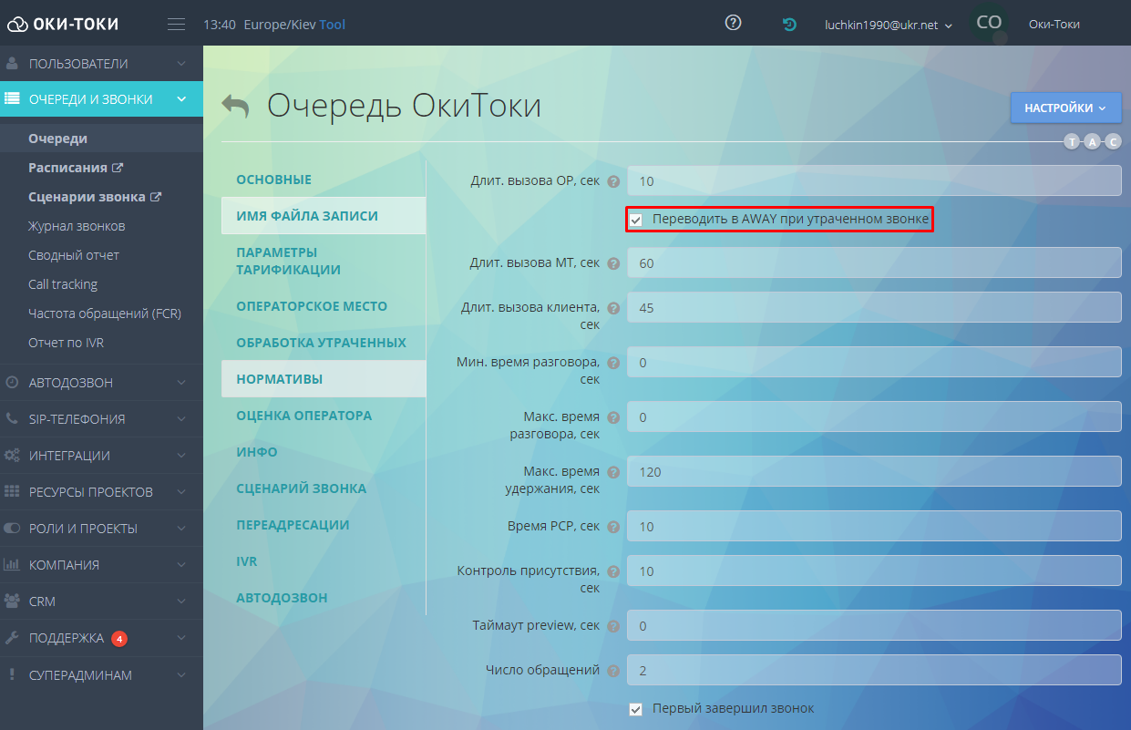
Task: Click the CO user avatar circle
Action: point(989,24)
